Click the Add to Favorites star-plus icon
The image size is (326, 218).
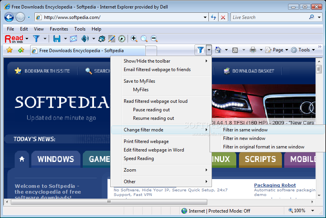[x=21, y=50]
